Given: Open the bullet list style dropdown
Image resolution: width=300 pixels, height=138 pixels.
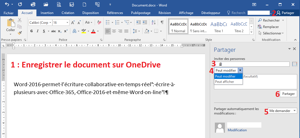Looking at the screenshot, I should 113,23.
